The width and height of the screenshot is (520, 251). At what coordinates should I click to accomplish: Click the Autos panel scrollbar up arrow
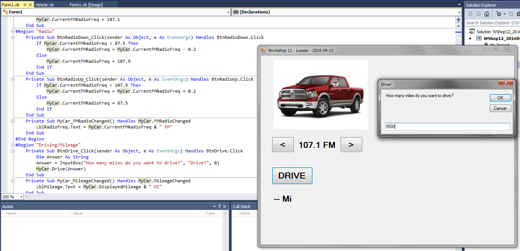pos(226,213)
